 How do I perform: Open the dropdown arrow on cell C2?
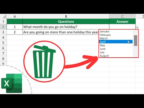pos(137,28)
